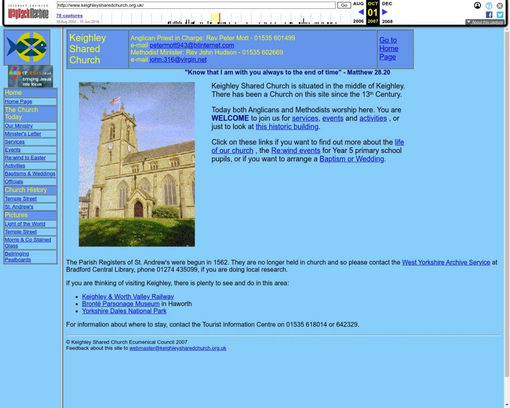
Task: Click the church tower photograph
Action: [136, 164]
